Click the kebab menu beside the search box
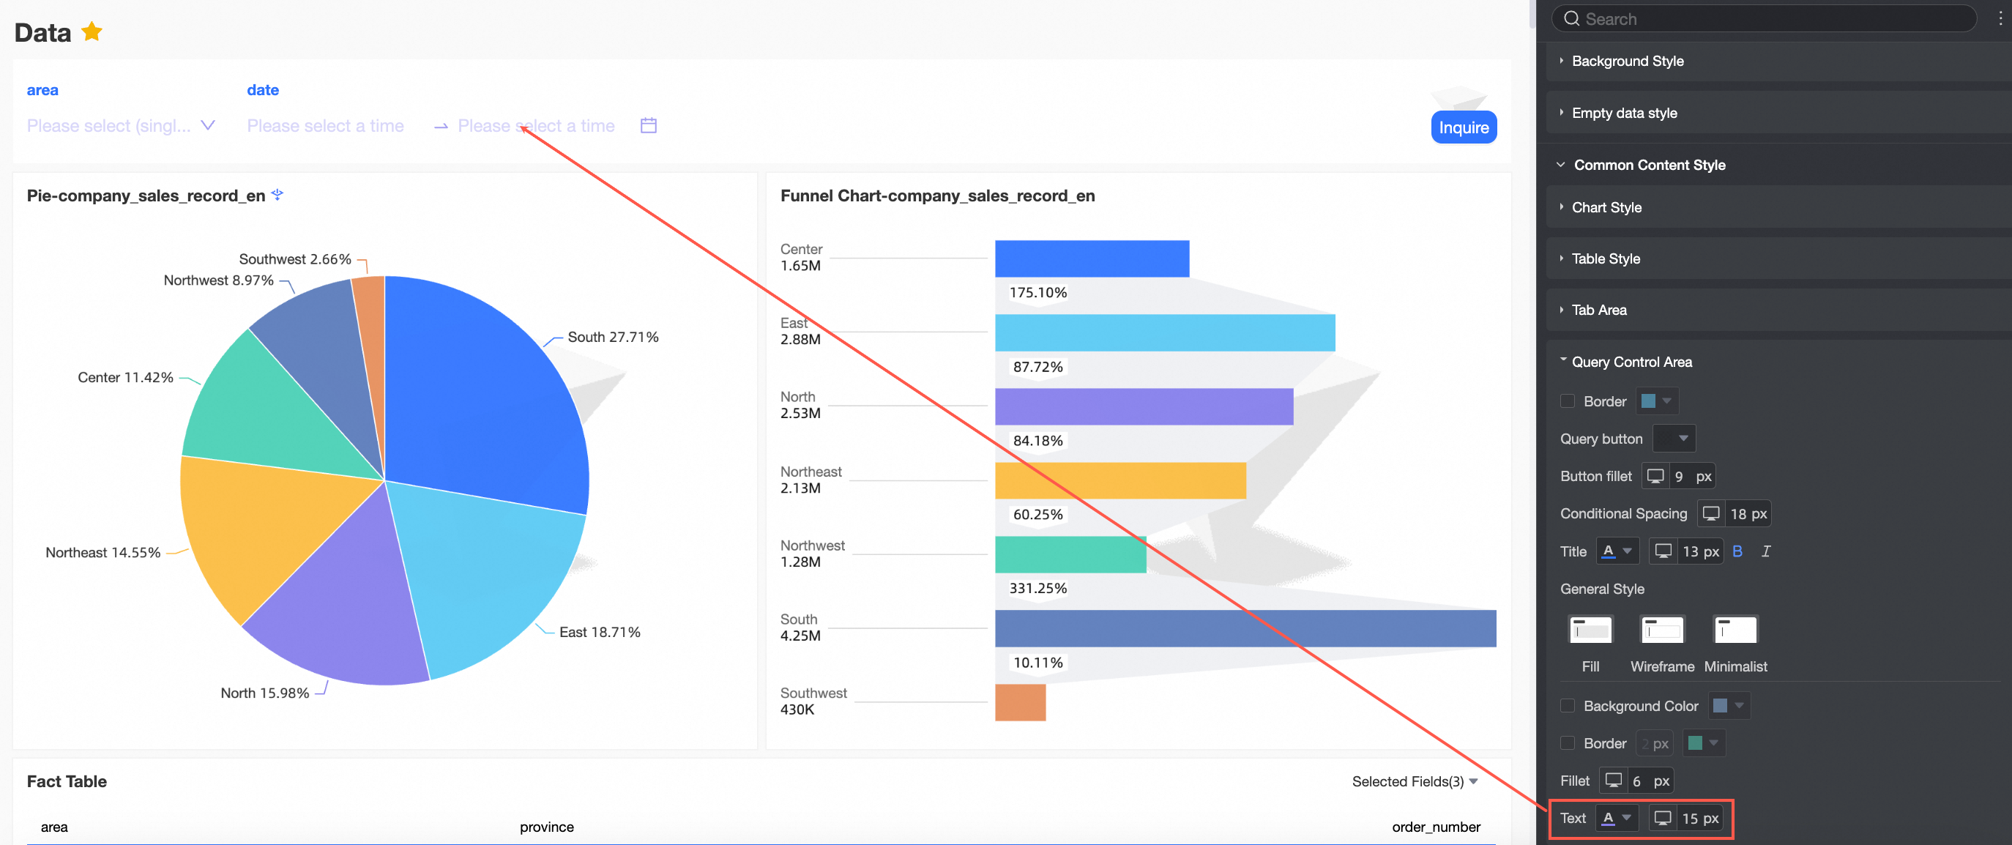This screenshot has width=2012, height=845. click(x=2000, y=19)
